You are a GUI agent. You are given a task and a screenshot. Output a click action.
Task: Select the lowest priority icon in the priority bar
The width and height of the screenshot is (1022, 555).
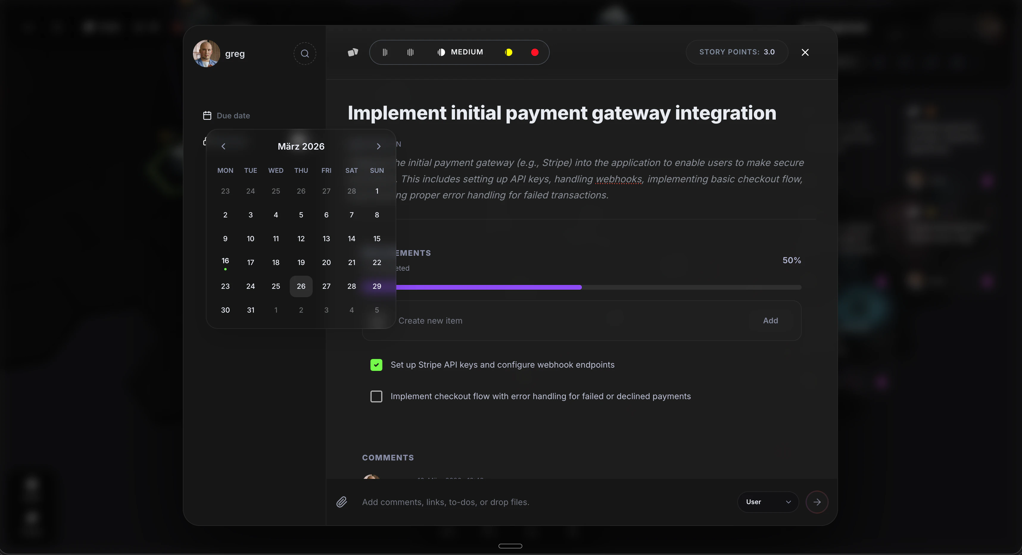(384, 52)
